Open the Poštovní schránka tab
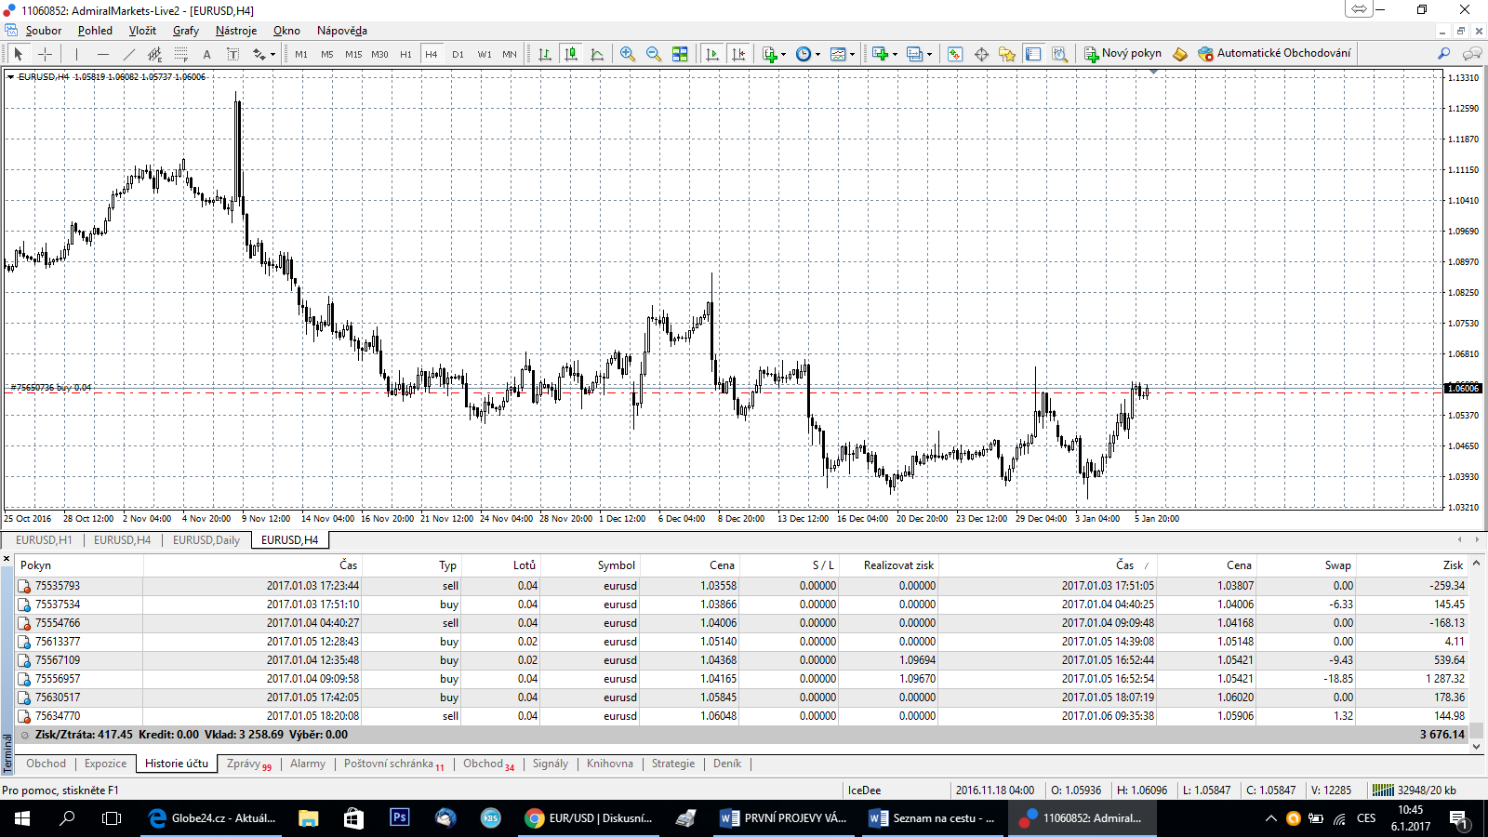Viewport: 1488px width, 837px height. (393, 764)
